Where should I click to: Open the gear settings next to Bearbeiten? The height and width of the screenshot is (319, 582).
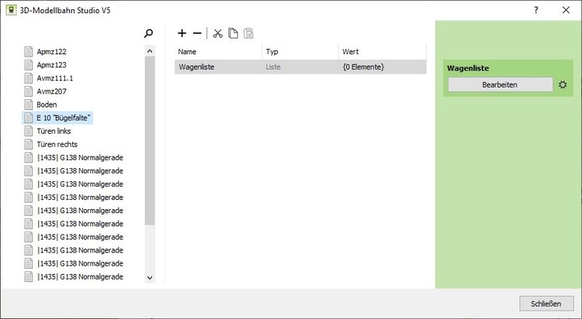click(x=563, y=85)
